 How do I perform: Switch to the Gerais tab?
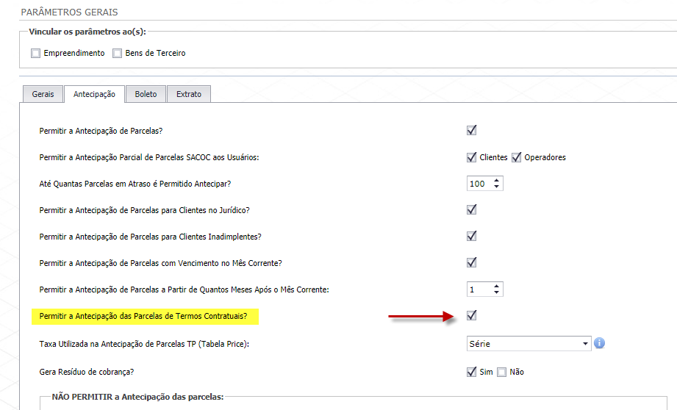(x=43, y=94)
